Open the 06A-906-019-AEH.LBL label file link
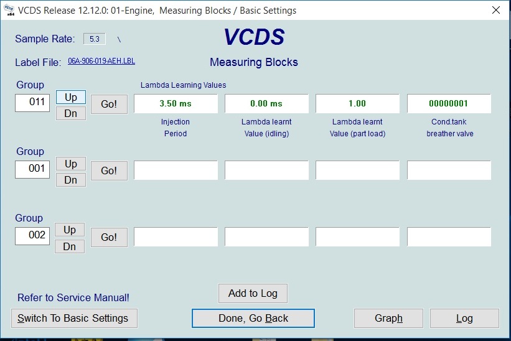 [x=101, y=62]
